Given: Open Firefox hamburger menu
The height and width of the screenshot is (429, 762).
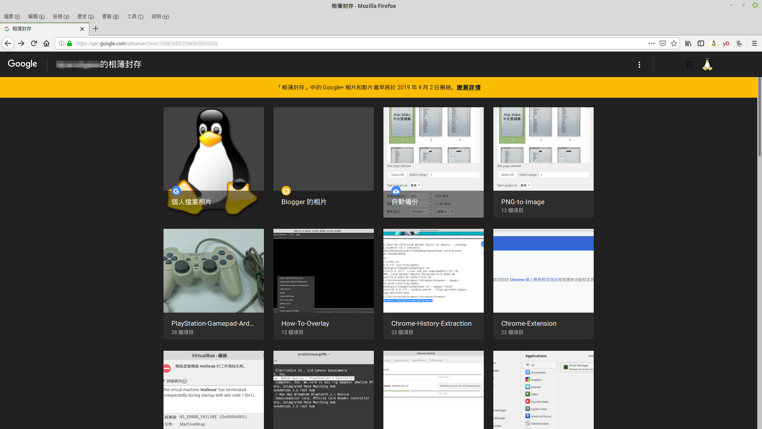Looking at the screenshot, I should click(x=754, y=43).
